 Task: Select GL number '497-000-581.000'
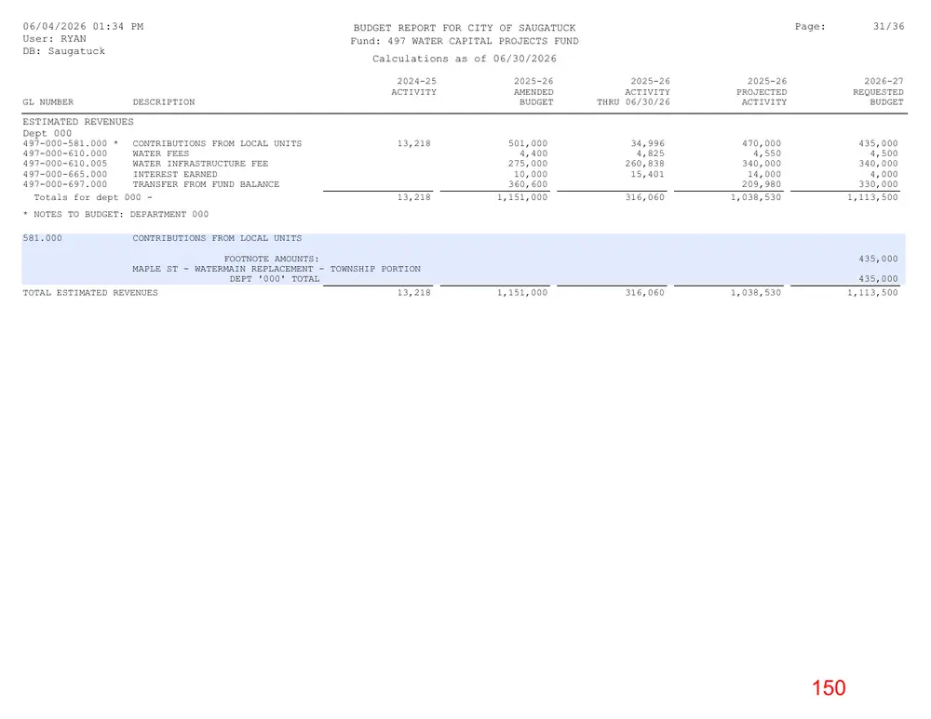coord(65,143)
